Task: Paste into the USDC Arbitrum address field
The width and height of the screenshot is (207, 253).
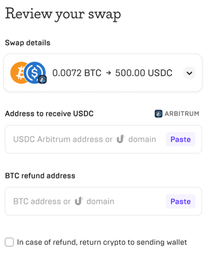Action: (181, 139)
